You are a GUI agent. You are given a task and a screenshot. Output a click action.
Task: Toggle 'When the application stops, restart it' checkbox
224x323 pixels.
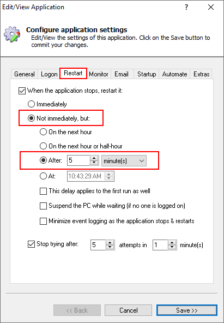[22, 91]
